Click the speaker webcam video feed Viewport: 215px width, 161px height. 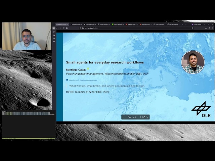click(27, 36)
